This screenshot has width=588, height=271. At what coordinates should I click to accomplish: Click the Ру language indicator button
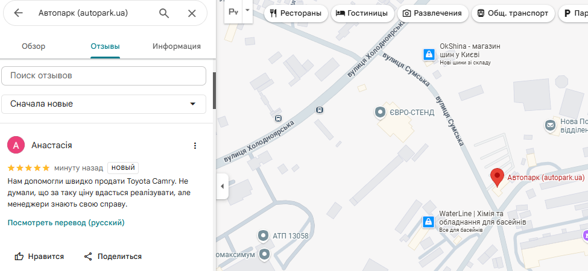[233, 11]
